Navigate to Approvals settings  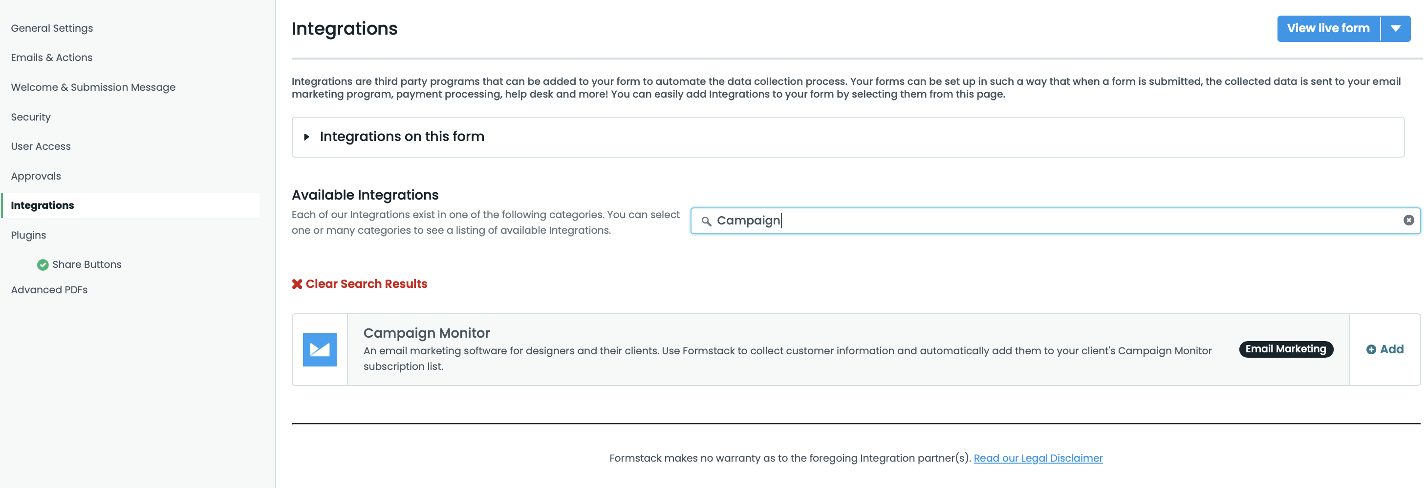(36, 176)
